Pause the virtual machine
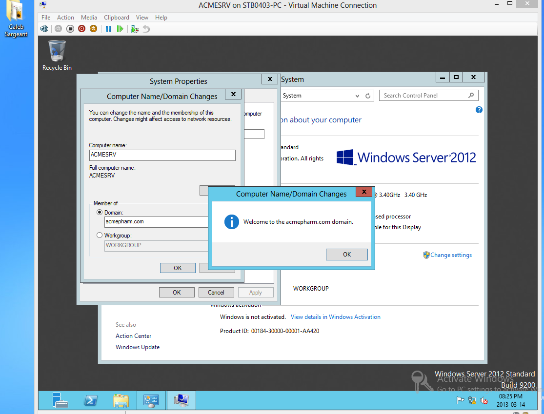This screenshot has width=544, height=414. pos(108,29)
